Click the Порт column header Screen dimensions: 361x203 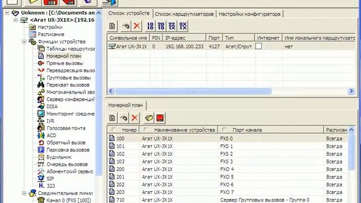214,38
